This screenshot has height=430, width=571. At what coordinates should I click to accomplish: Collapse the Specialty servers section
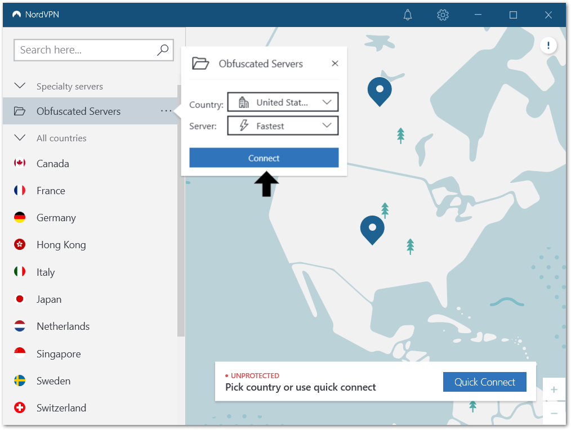point(20,86)
